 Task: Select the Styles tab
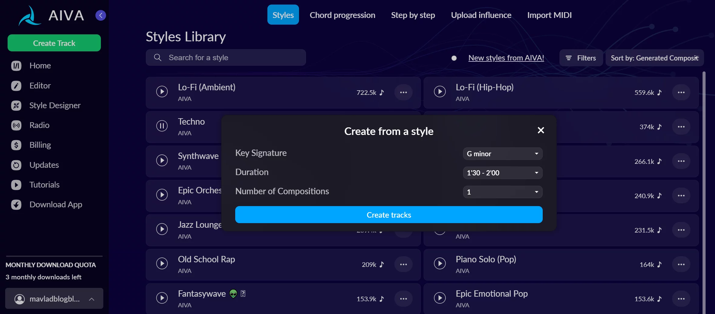(x=283, y=15)
